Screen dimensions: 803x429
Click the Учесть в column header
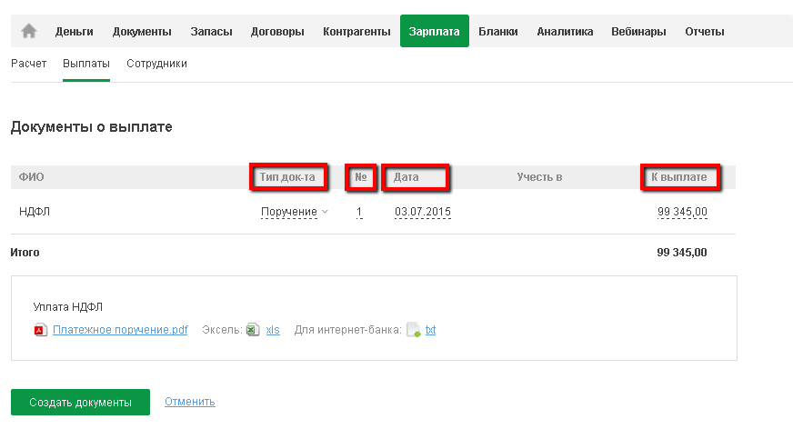click(539, 177)
